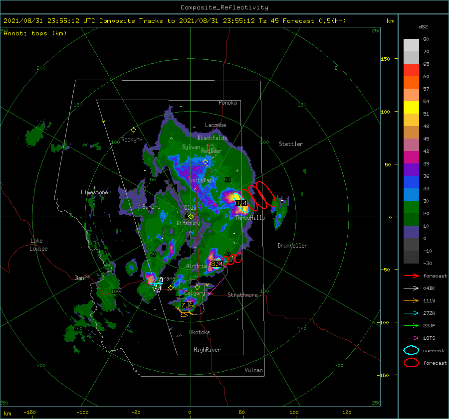Viewport: 449px width, 419px height.
Task: Click the Banff town label
Action: (x=82, y=278)
